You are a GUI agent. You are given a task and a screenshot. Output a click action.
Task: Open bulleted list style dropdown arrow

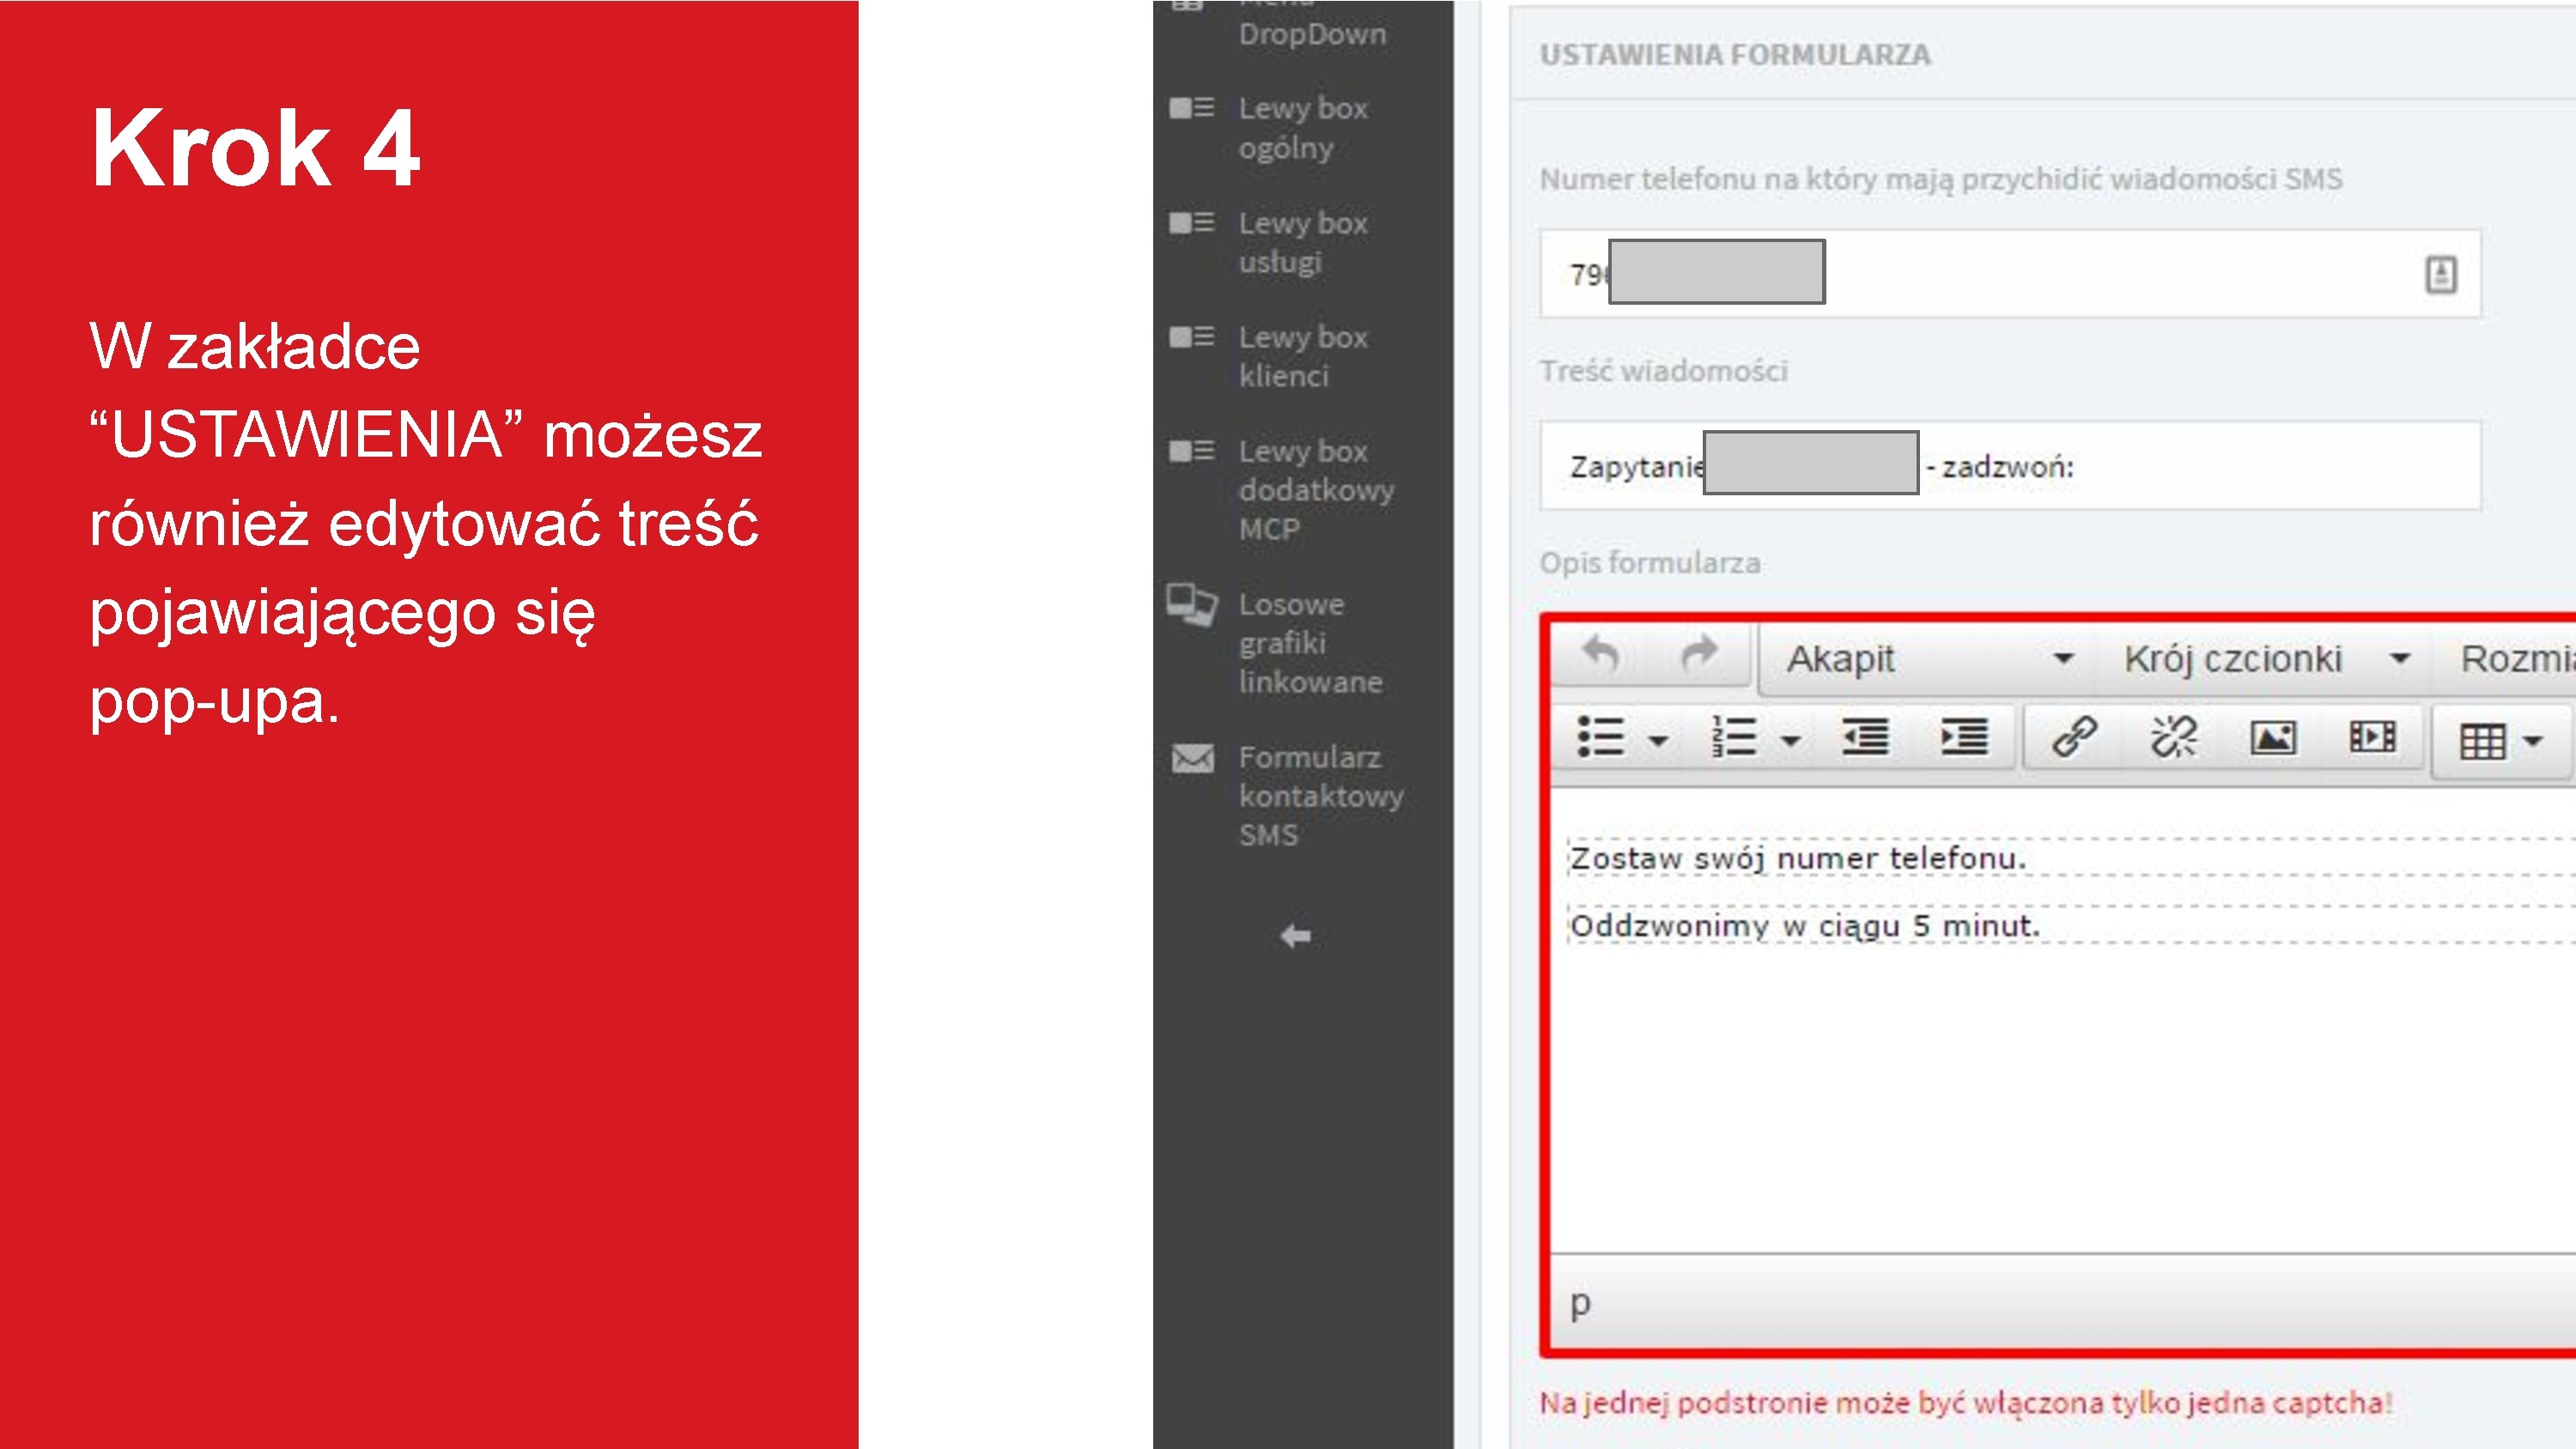[x=1657, y=741]
